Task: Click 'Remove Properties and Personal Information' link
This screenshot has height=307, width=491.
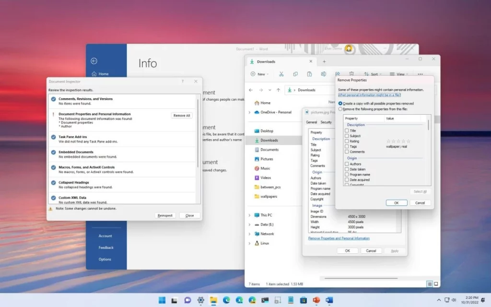Action: 339,238
